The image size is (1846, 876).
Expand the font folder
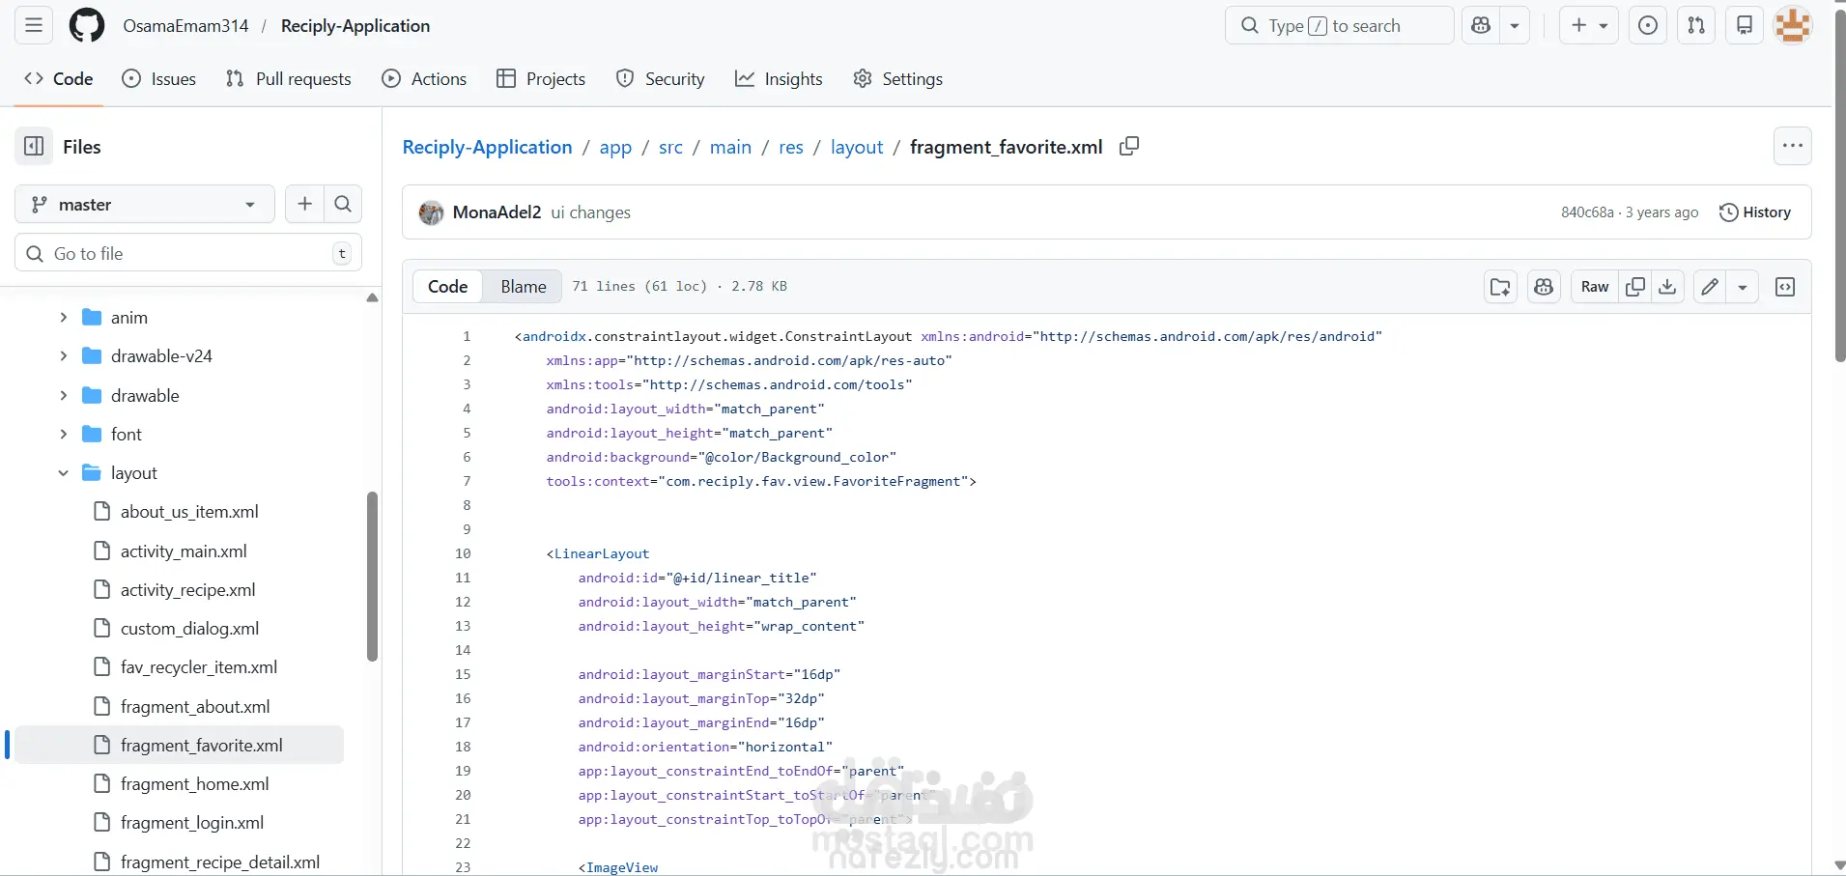pos(64,434)
